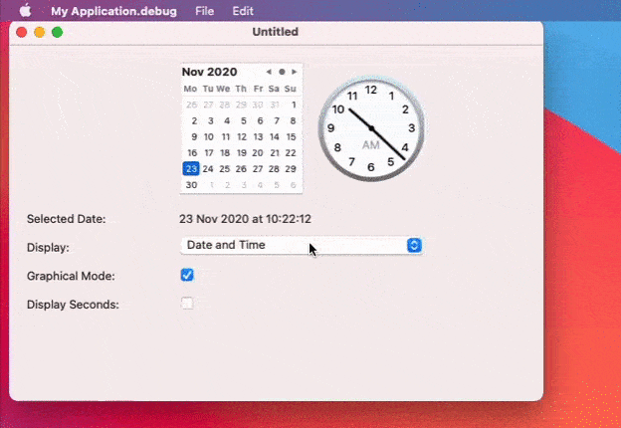Click the Display Seconds: label

coord(73,305)
